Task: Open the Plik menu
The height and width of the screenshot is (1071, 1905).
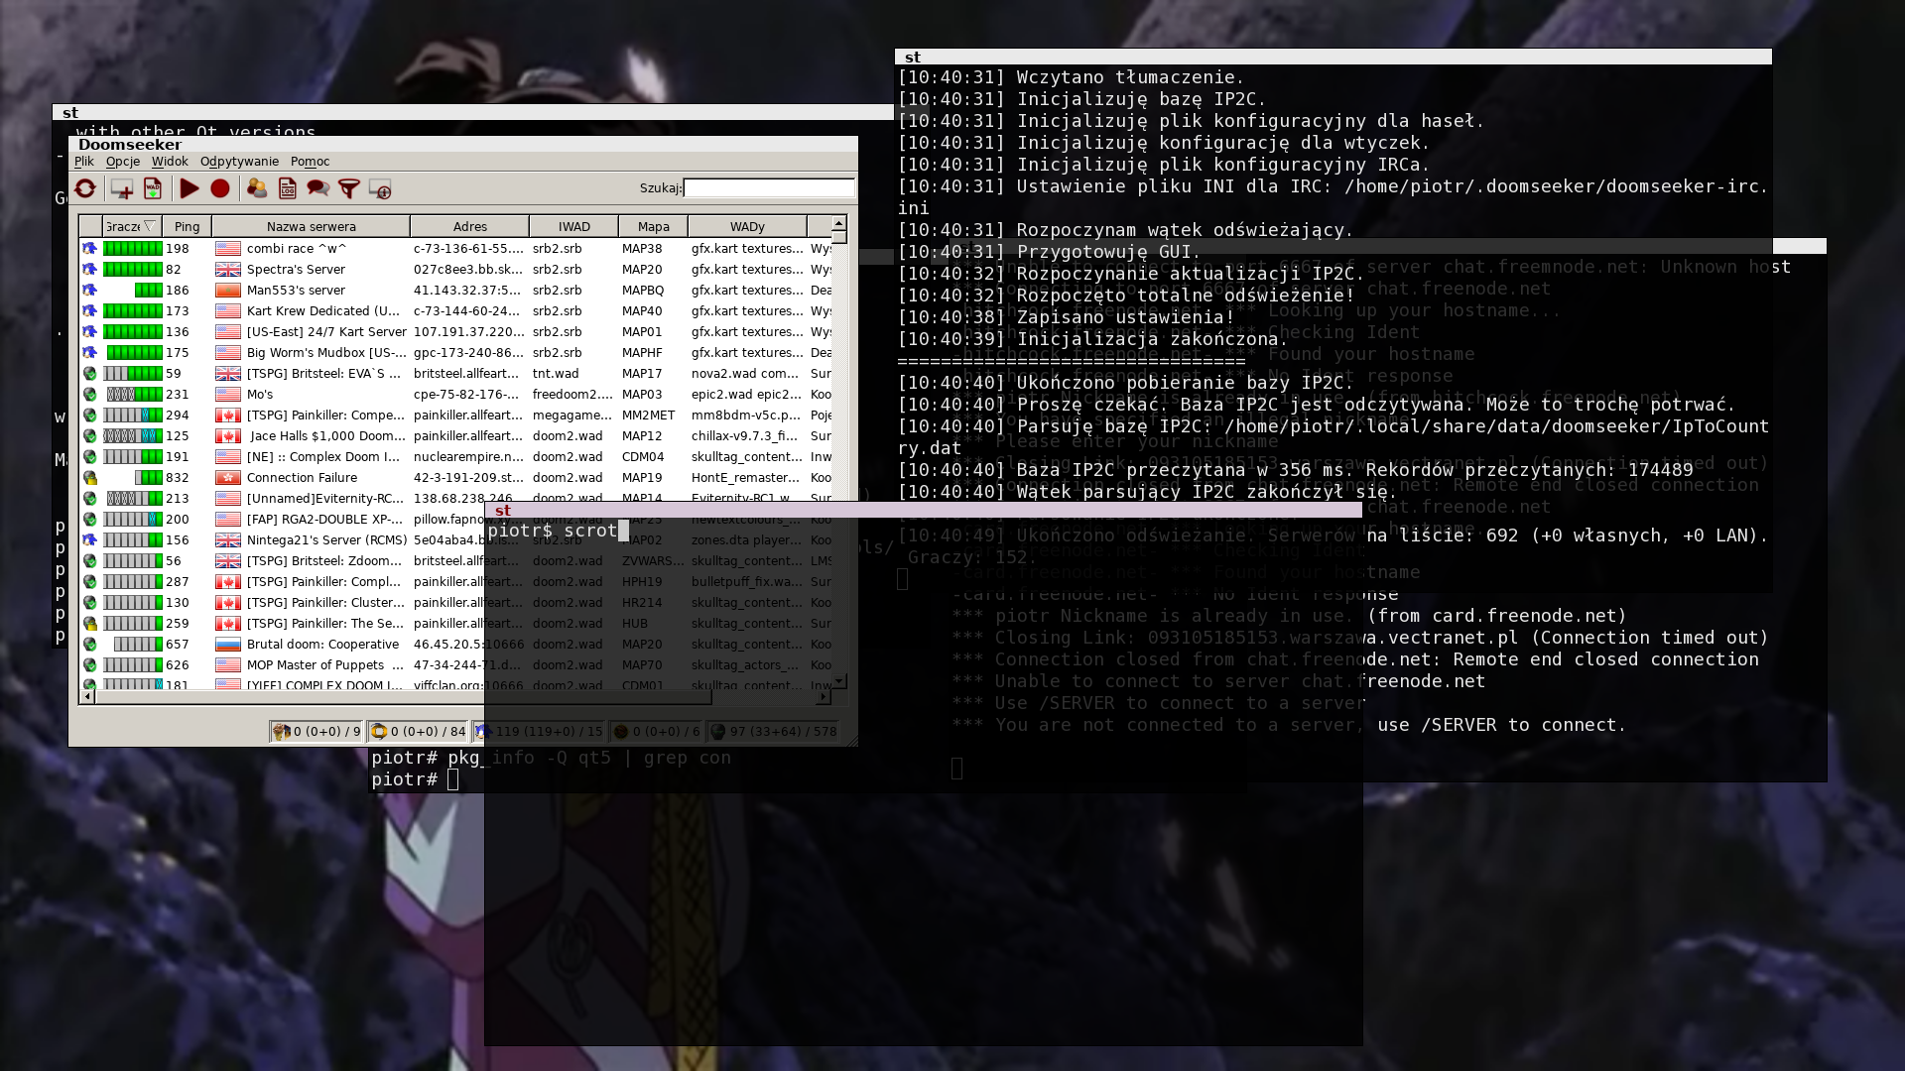Action: click(84, 162)
